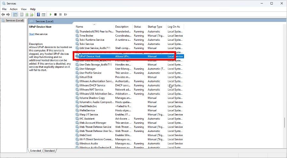Click the gear icon beside Time Broker

(x=77, y=36)
